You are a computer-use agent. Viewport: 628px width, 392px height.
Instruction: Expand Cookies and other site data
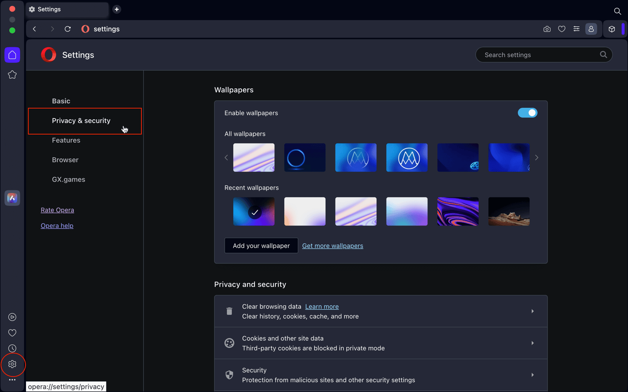tap(381, 343)
